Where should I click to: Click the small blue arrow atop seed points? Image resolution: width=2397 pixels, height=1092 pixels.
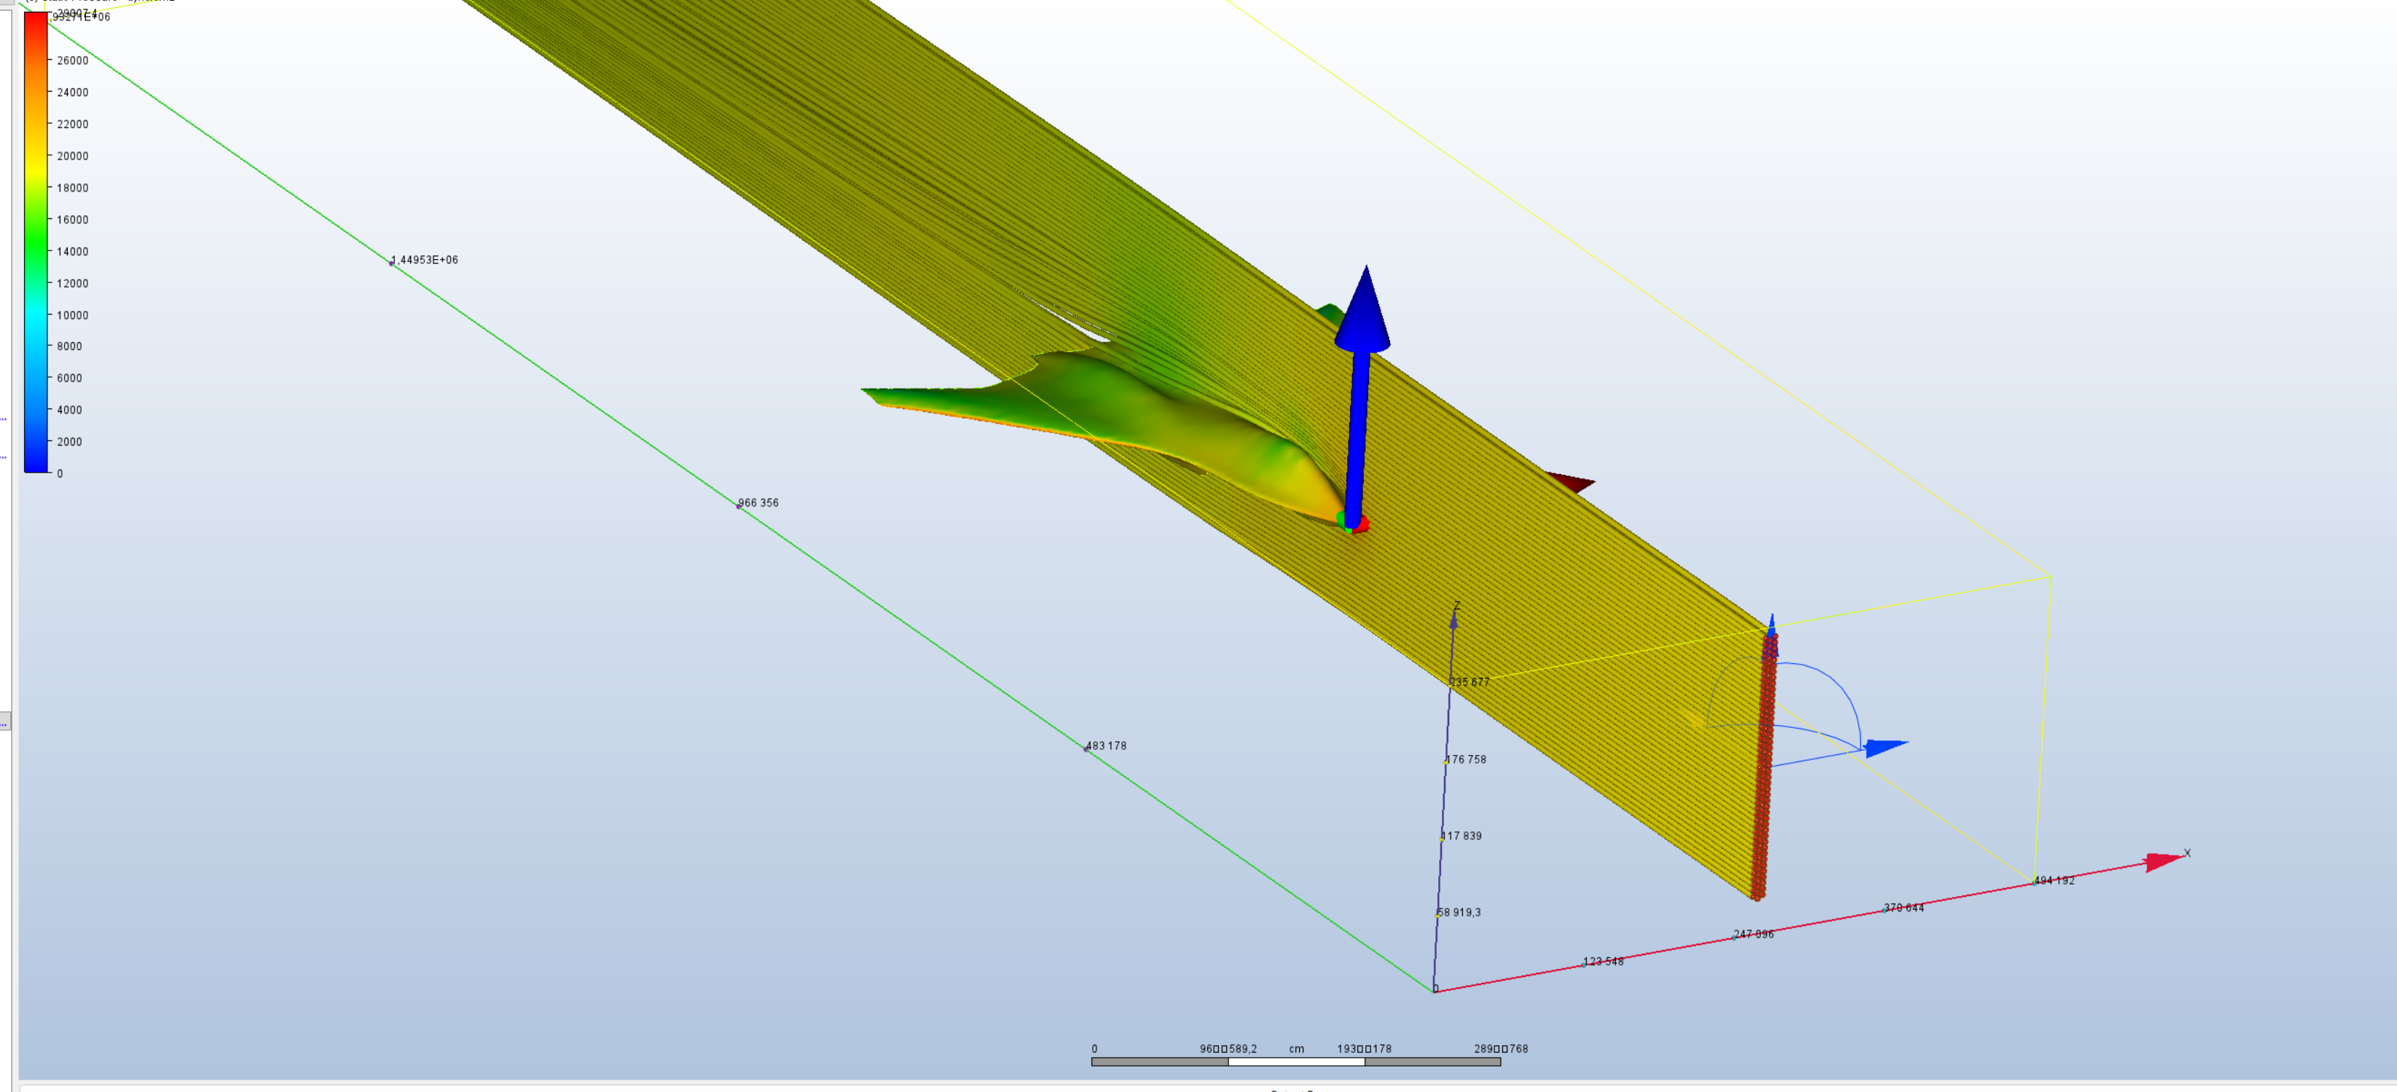tap(1770, 624)
